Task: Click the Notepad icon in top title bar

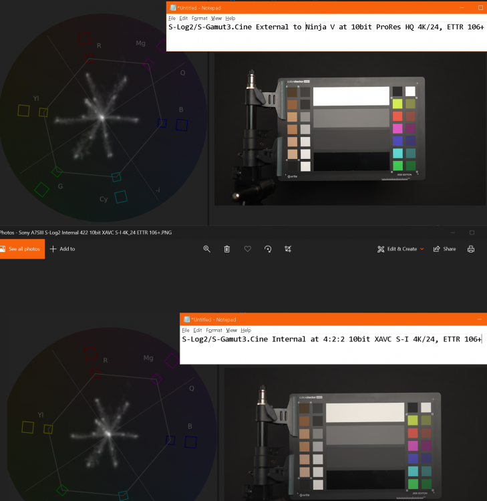Action: pos(173,8)
